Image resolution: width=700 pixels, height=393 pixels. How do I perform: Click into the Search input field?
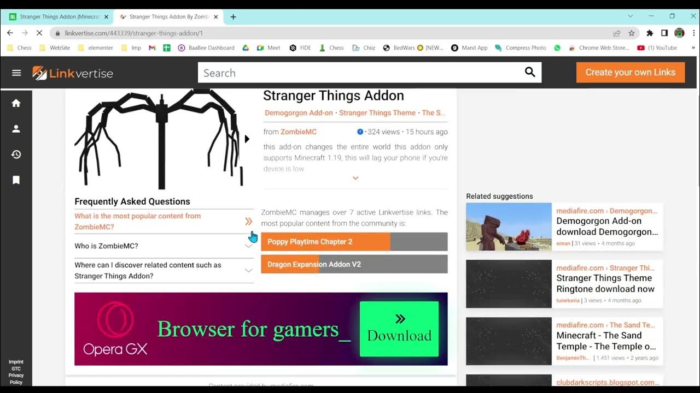tap(358, 73)
